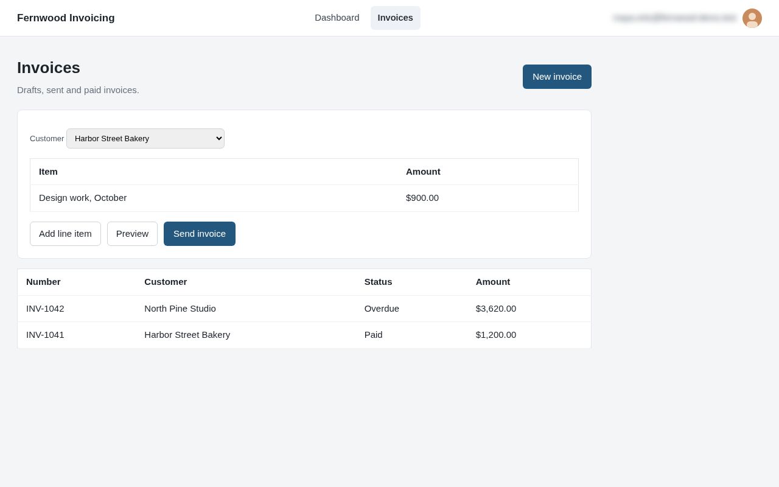The width and height of the screenshot is (779, 487).
Task: Click the blurred account email text
Action: (x=675, y=18)
